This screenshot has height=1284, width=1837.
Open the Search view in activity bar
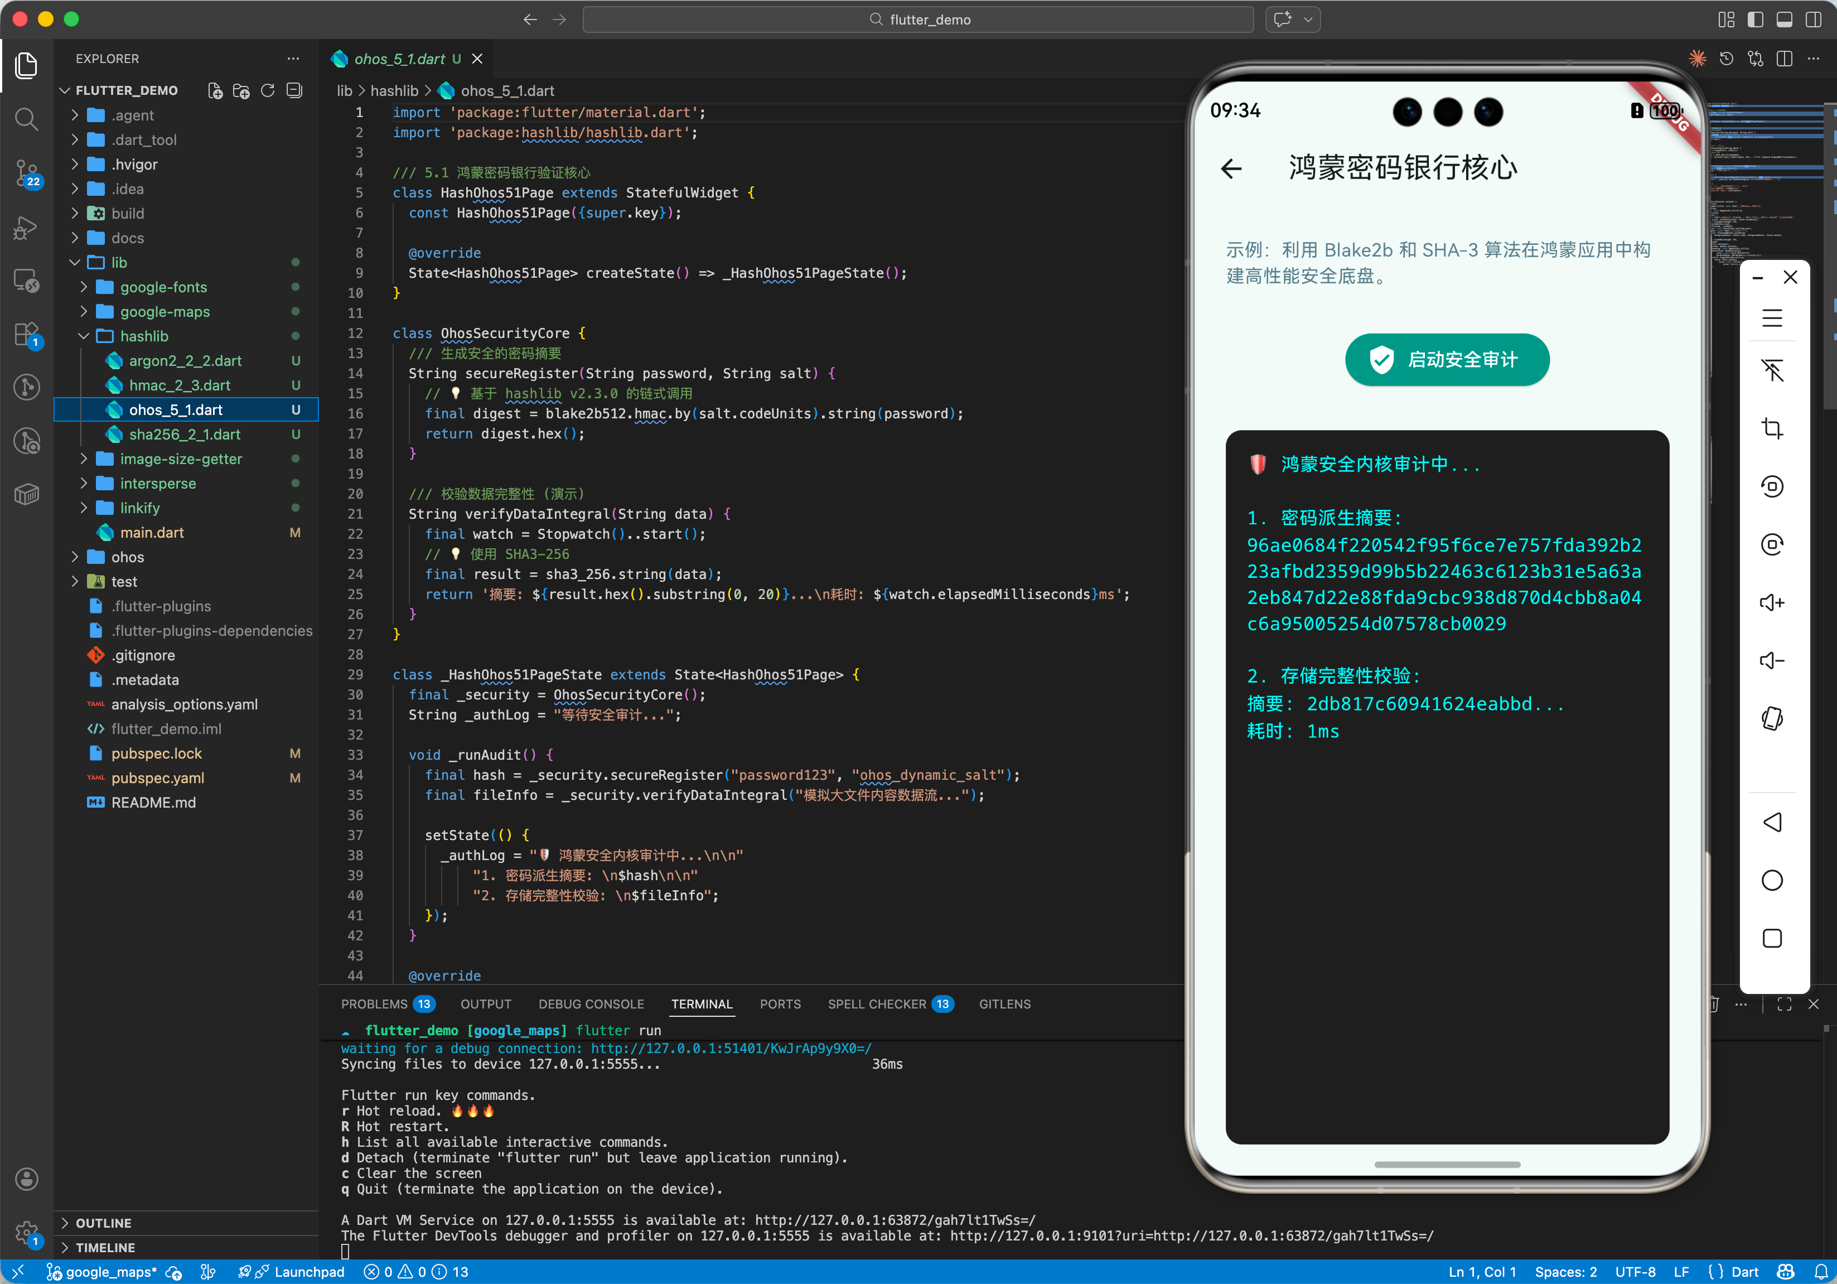coord(26,119)
